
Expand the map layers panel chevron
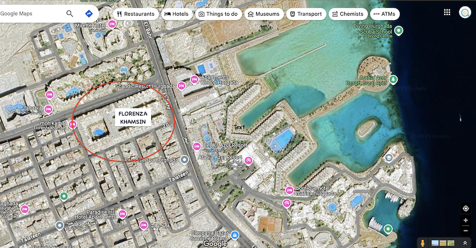pyautogui.click(x=465, y=243)
